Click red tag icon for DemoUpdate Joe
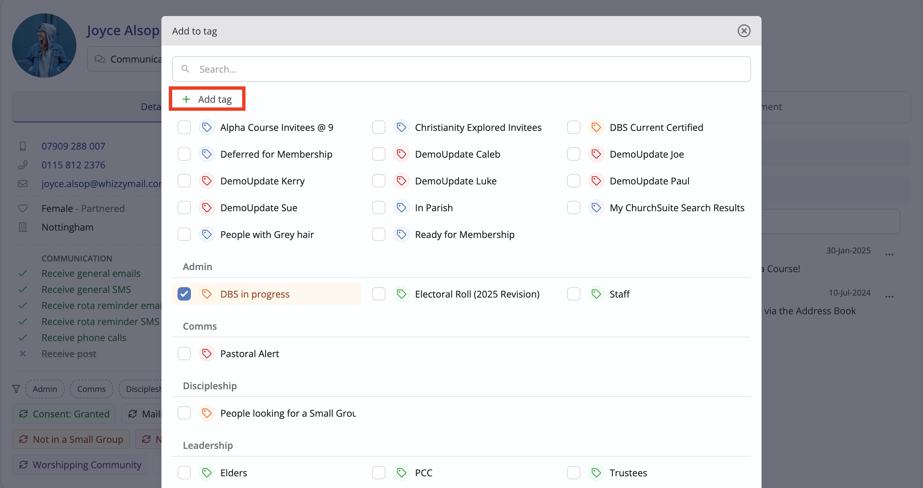This screenshot has width=923, height=488. (x=596, y=154)
